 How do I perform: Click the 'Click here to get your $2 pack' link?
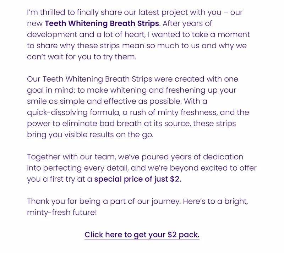click(x=142, y=235)
